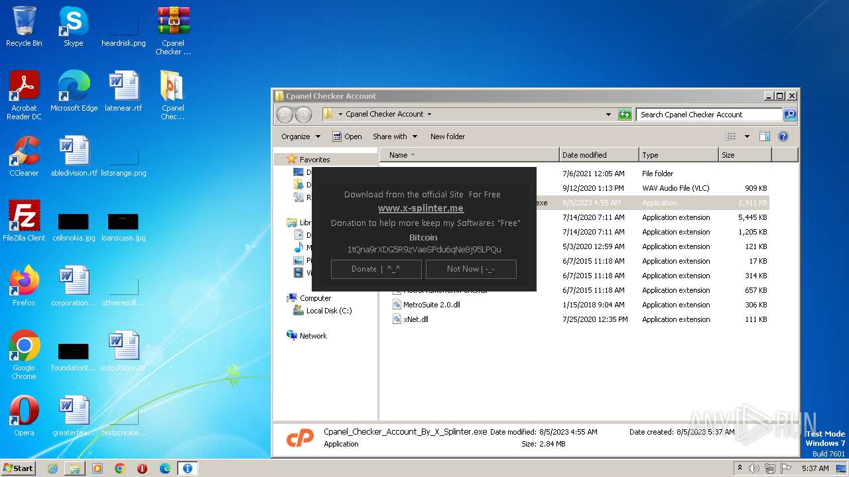Click the taskbar clock showing 5:37 AM

(x=815, y=468)
